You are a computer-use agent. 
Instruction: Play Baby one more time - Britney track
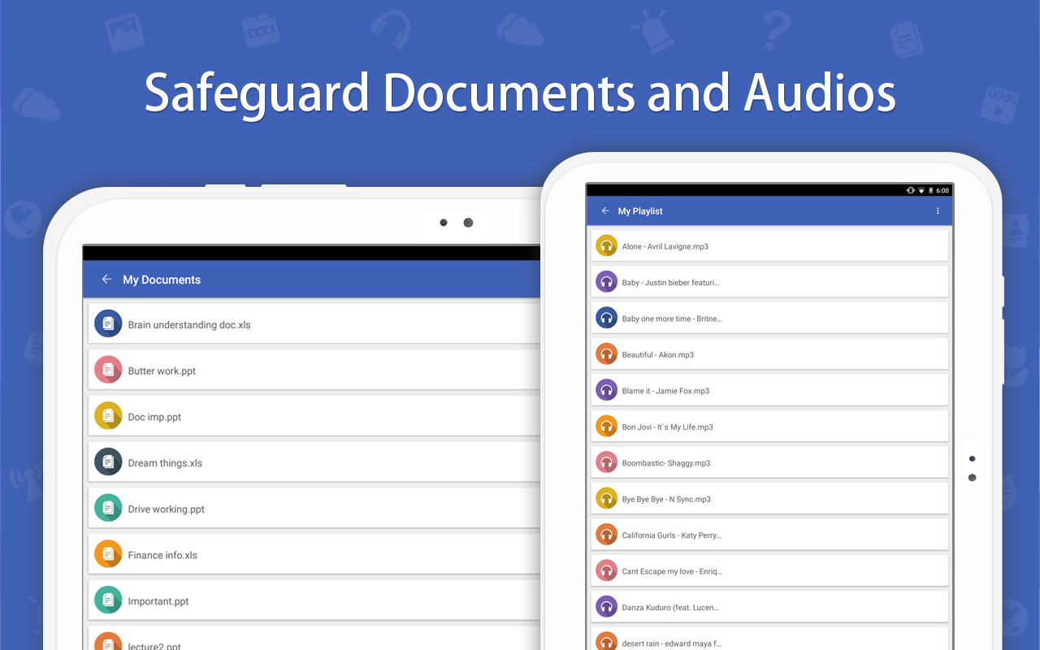click(769, 318)
